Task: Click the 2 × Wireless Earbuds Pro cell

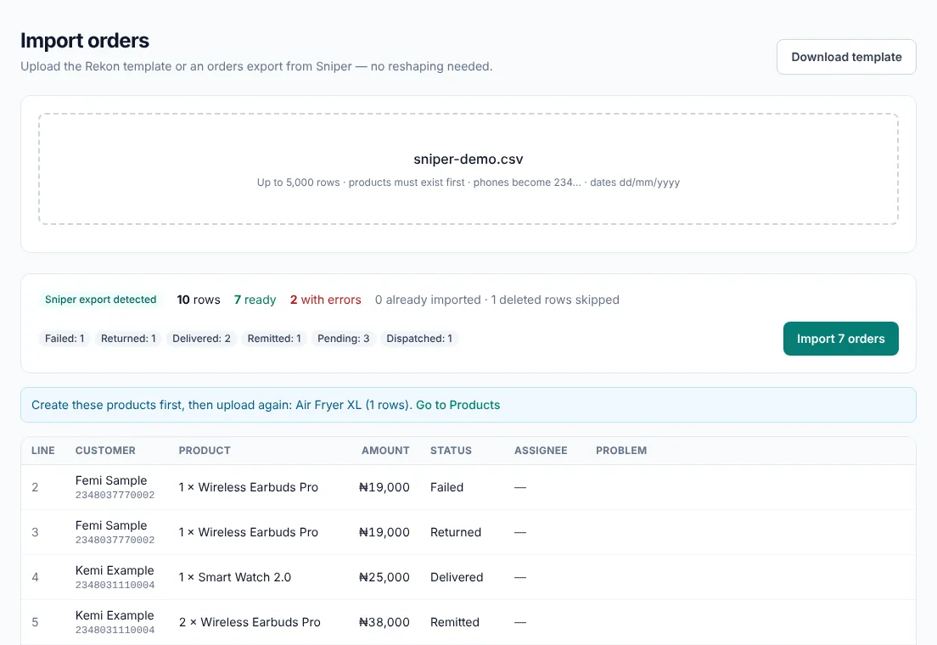Action: [x=250, y=622]
